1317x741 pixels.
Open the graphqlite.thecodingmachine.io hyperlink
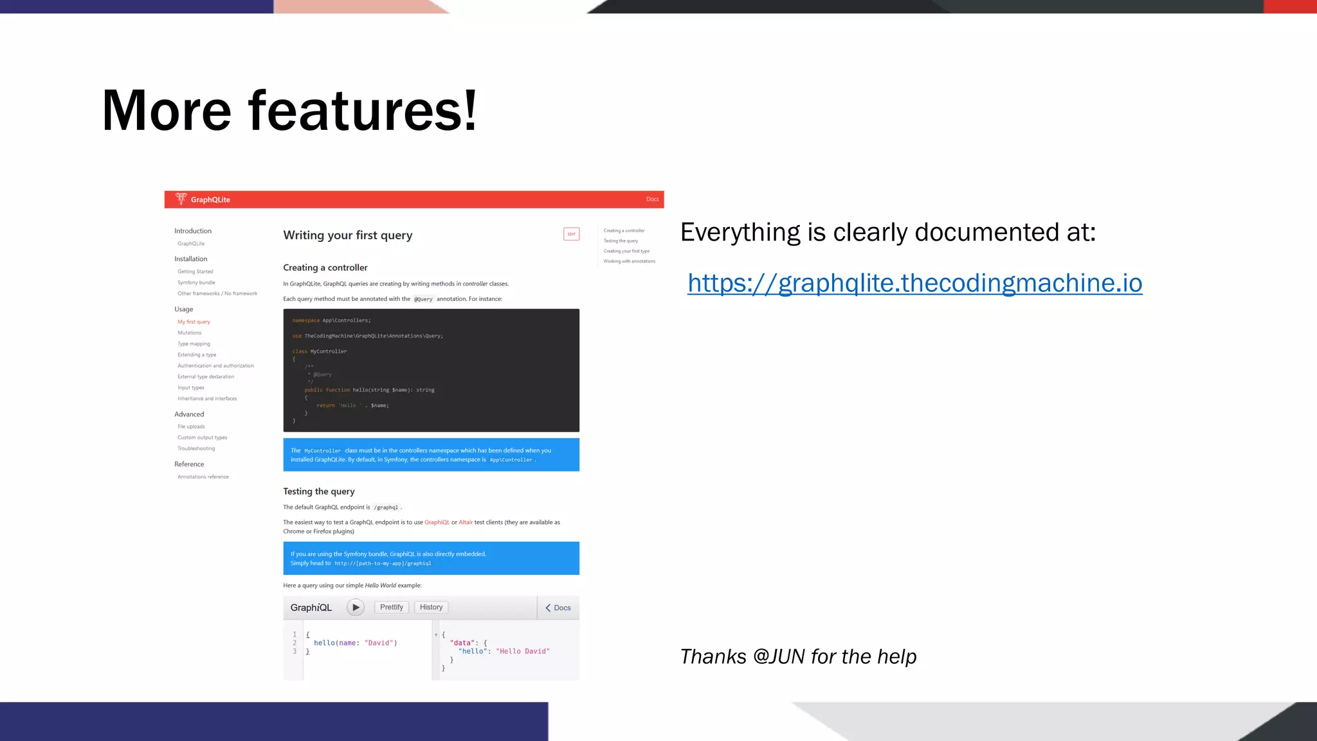click(x=914, y=283)
